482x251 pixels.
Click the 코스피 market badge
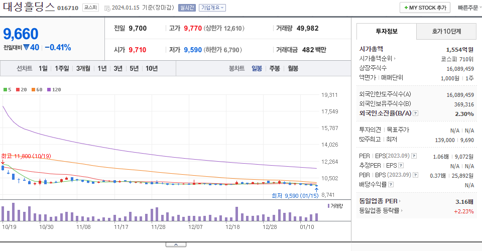pyautogui.click(x=90, y=8)
